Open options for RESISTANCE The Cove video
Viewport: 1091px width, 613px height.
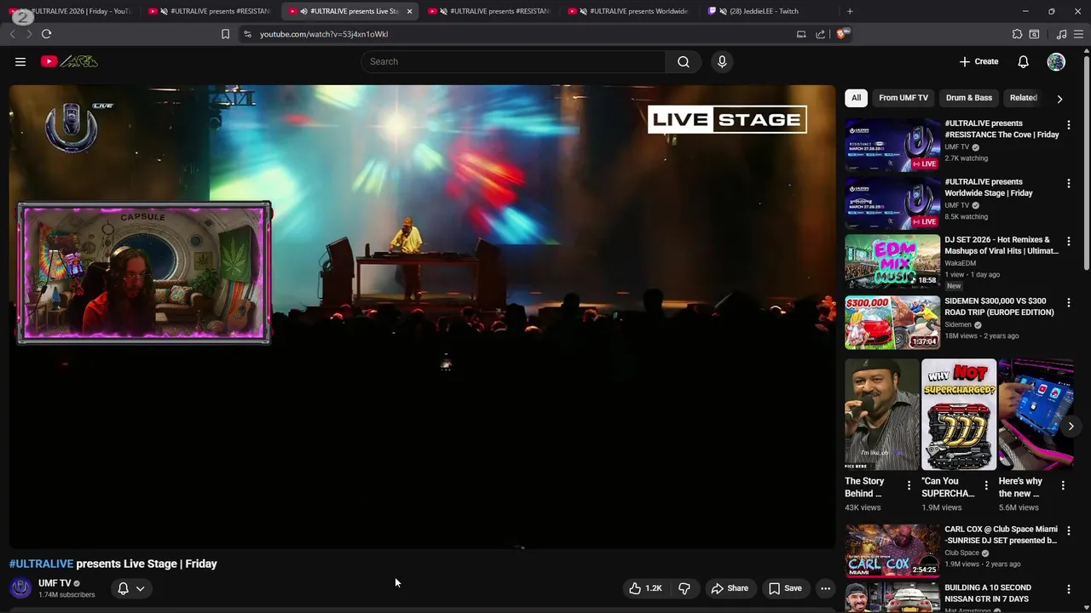click(1068, 125)
